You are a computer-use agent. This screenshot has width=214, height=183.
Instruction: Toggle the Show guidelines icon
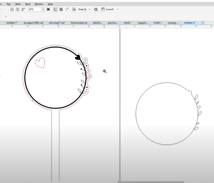(x=67, y=9)
